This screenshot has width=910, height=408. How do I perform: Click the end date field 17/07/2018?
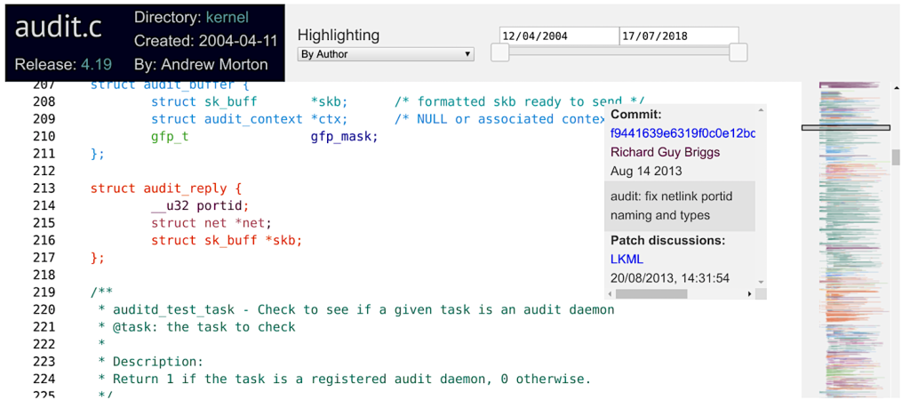click(679, 36)
